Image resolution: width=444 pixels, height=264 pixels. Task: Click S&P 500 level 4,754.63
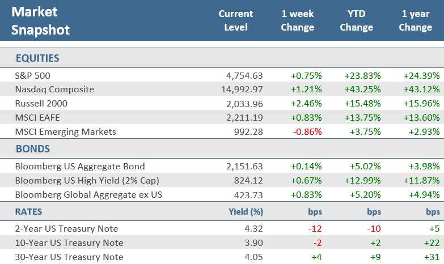(x=244, y=75)
